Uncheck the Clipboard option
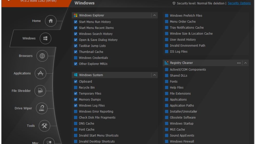The image size is (256, 144). point(76,82)
